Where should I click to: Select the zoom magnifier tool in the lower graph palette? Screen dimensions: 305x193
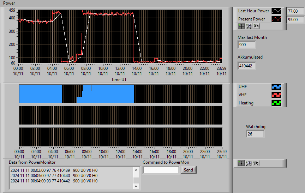249,163
